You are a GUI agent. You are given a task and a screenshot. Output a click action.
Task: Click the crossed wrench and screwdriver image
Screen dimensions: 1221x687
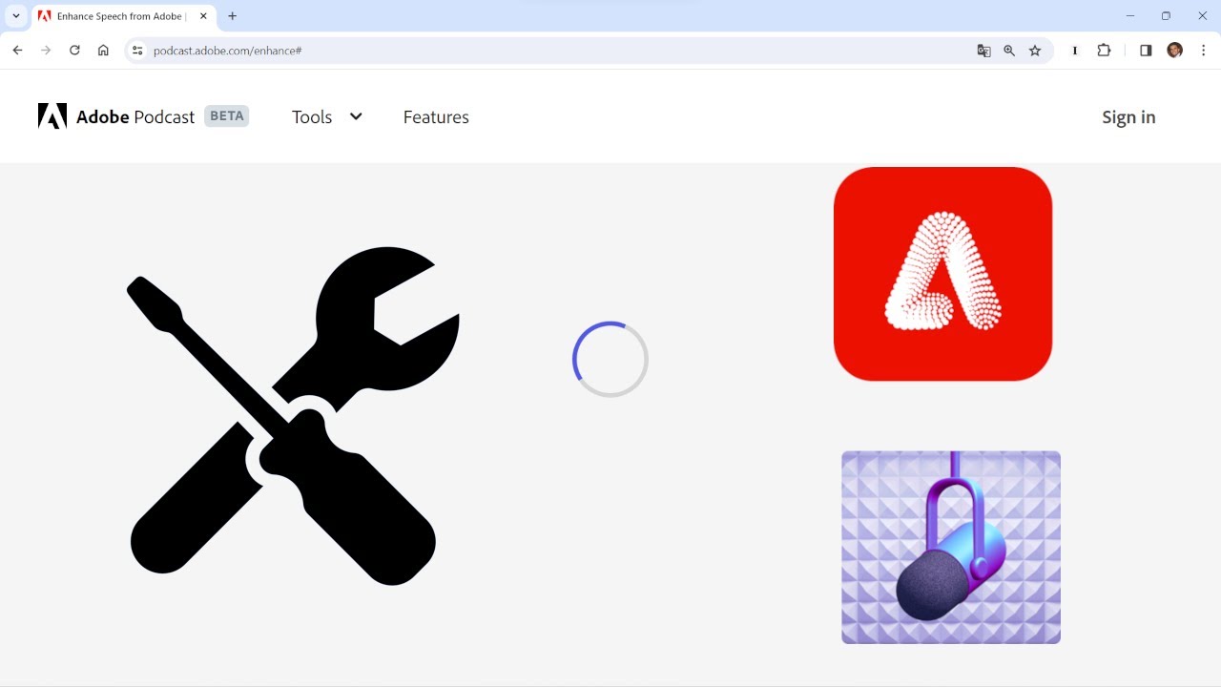pyautogui.click(x=294, y=416)
